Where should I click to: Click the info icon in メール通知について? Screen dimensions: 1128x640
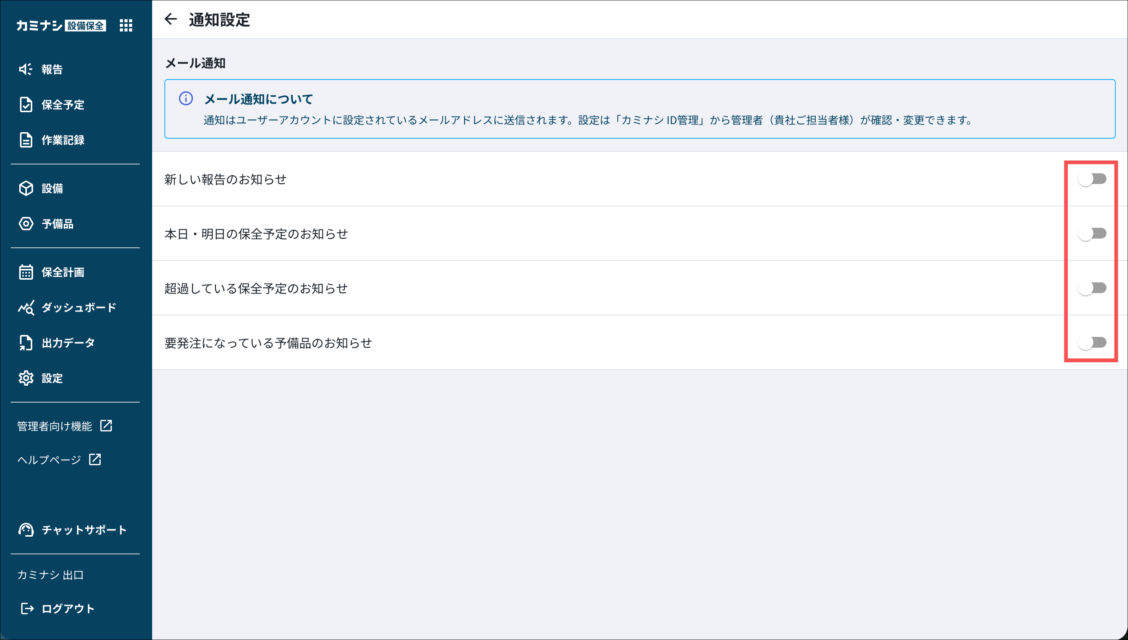pyautogui.click(x=186, y=98)
